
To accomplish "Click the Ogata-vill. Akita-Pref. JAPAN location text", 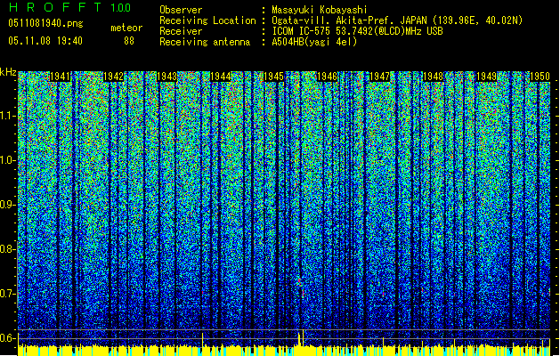I will pyautogui.click(x=397, y=20).
